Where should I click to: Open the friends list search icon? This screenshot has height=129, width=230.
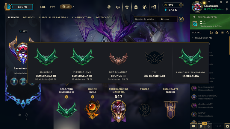pyautogui.click(x=228, y=33)
